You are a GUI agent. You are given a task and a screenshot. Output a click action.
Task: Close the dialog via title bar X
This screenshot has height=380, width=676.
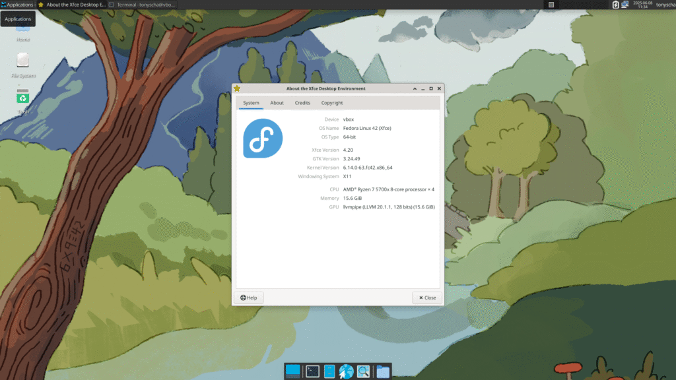[439, 89]
